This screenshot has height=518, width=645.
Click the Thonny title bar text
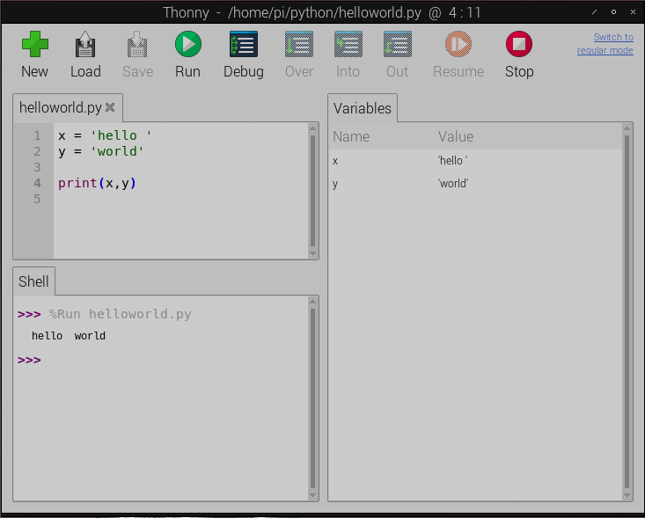pyautogui.click(x=322, y=12)
